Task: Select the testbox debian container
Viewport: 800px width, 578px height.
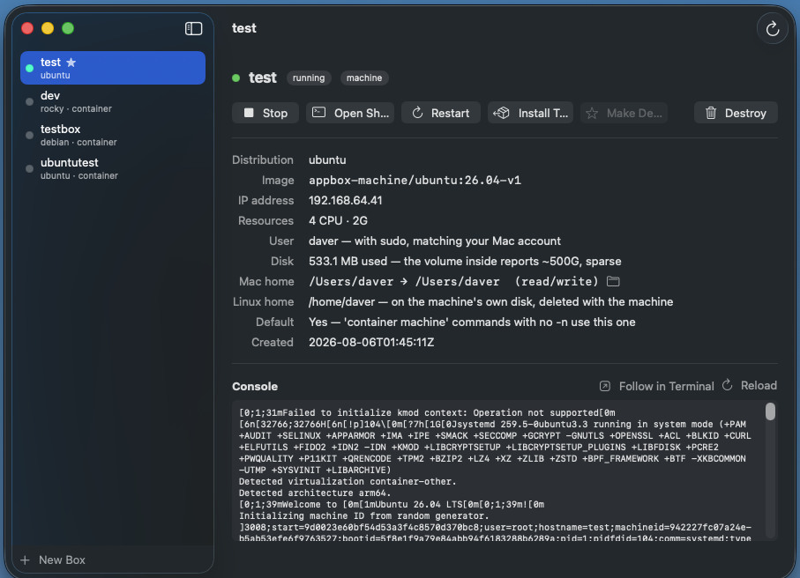Action: tap(113, 135)
